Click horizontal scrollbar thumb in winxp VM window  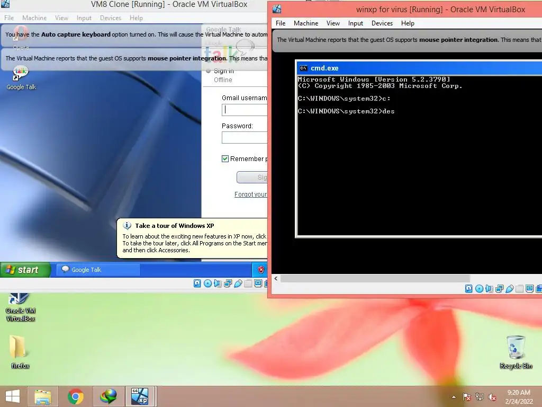coord(375,278)
